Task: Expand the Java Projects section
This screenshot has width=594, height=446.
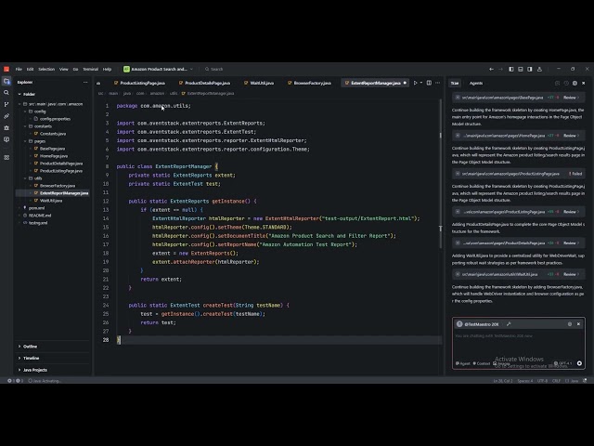Action: (53, 370)
